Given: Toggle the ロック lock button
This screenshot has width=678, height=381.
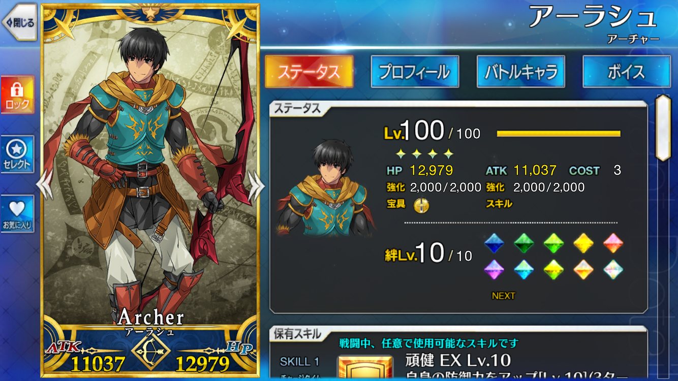Looking at the screenshot, I should click(18, 95).
